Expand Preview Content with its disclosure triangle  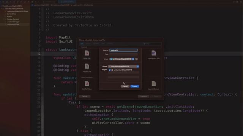coord(3,19)
